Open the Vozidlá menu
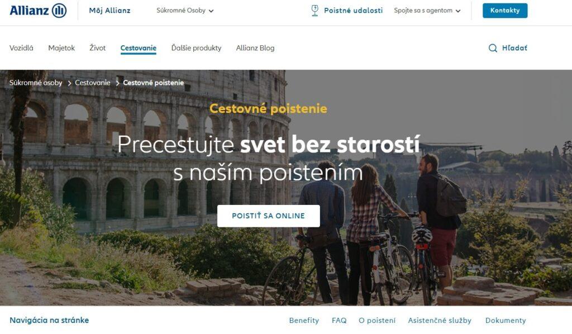572x334 pixels. tap(21, 48)
